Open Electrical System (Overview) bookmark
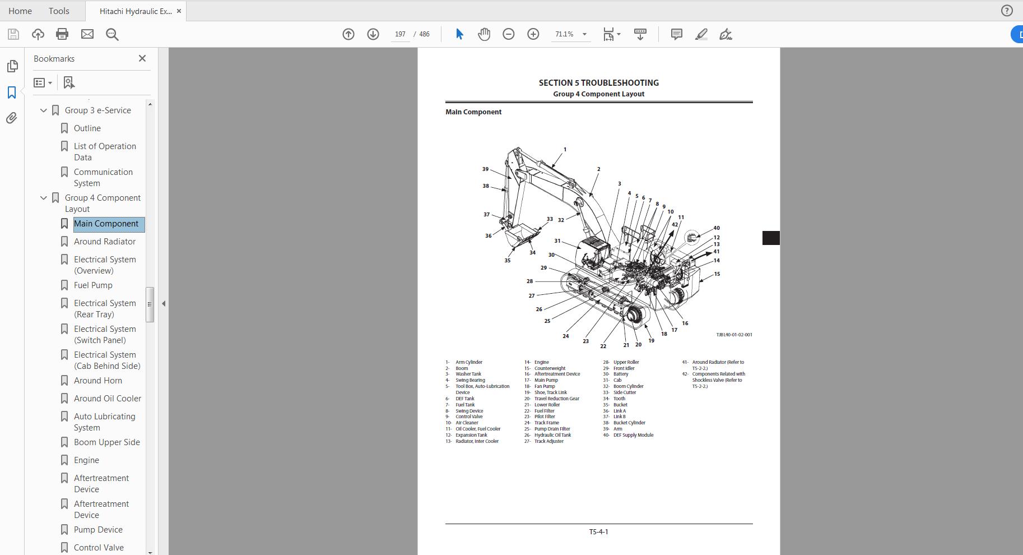This screenshot has width=1023, height=555. (105, 265)
